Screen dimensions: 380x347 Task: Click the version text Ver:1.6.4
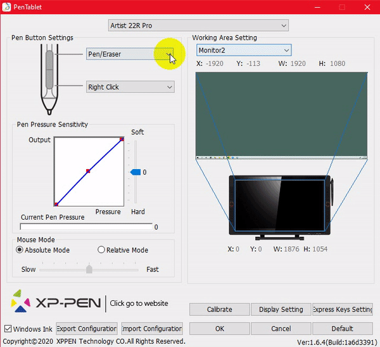coord(337,342)
